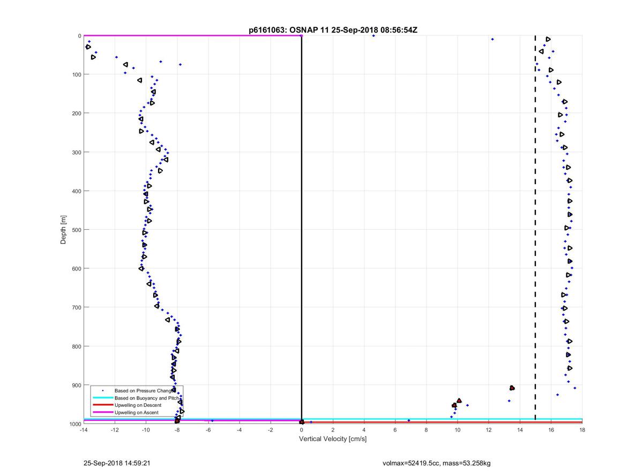643x476 pixels.
Task: Click x-axis tick label '10'
Action: click(x=458, y=429)
